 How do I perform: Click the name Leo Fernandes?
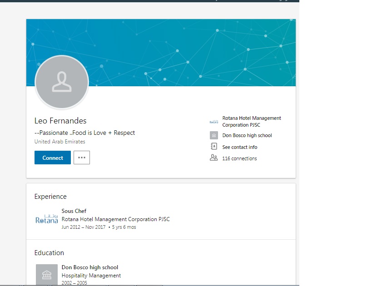(60, 121)
